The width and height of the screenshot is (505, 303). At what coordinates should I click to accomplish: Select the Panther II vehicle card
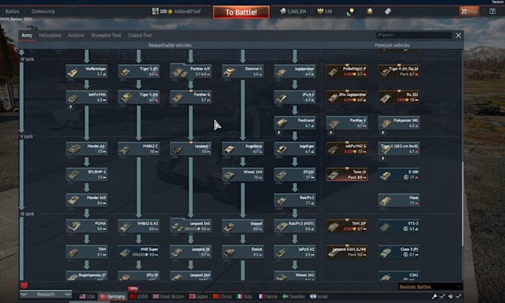click(x=347, y=123)
